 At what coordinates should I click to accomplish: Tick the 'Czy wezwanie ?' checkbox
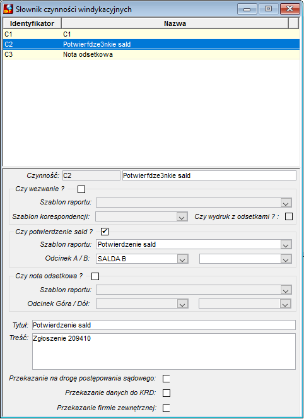[81, 189]
